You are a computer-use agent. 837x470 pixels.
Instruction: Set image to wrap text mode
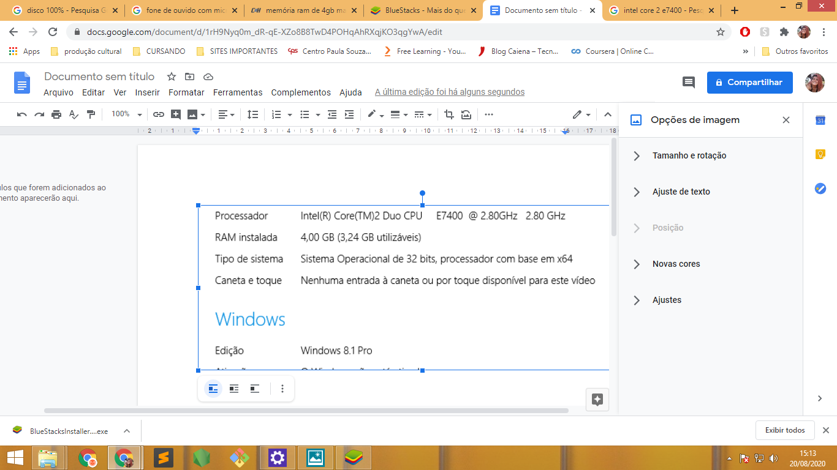click(234, 389)
